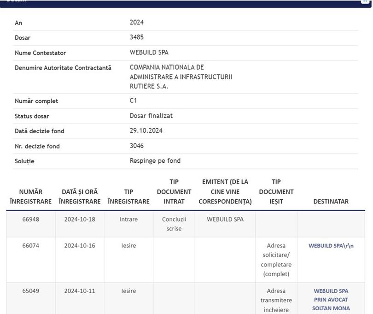The image size is (373, 314).
Task: Click the Dosar value 3485
Action: (137, 37)
